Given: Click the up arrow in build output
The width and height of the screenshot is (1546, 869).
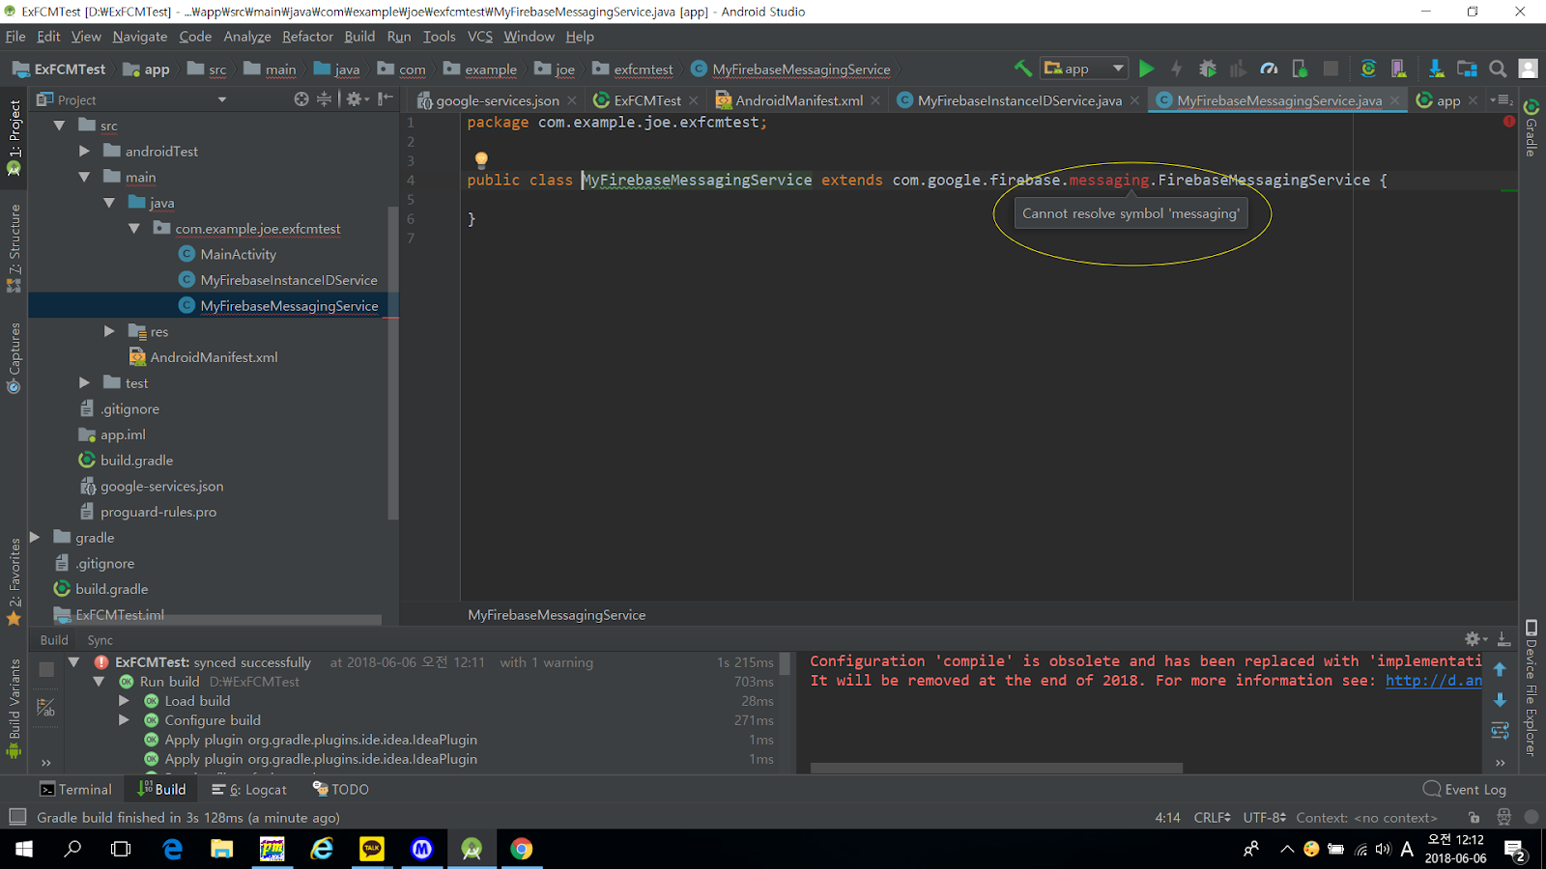Looking at the screenshot, I should (1500, 669).
